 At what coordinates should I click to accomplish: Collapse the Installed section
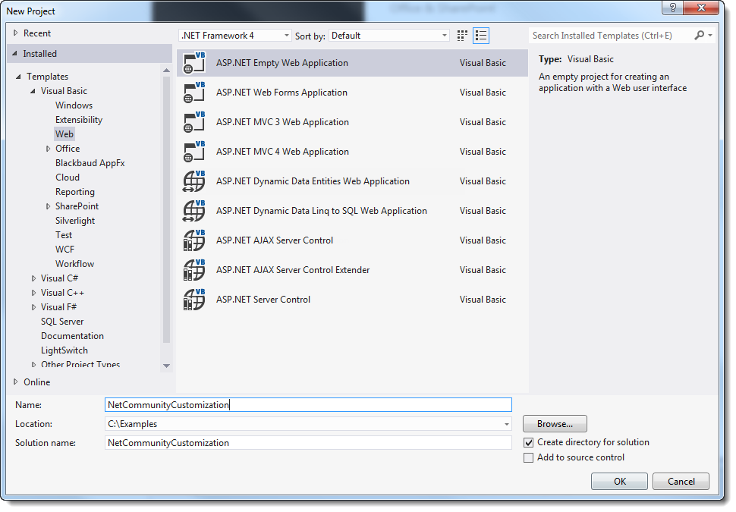click(x=15, y=54)
